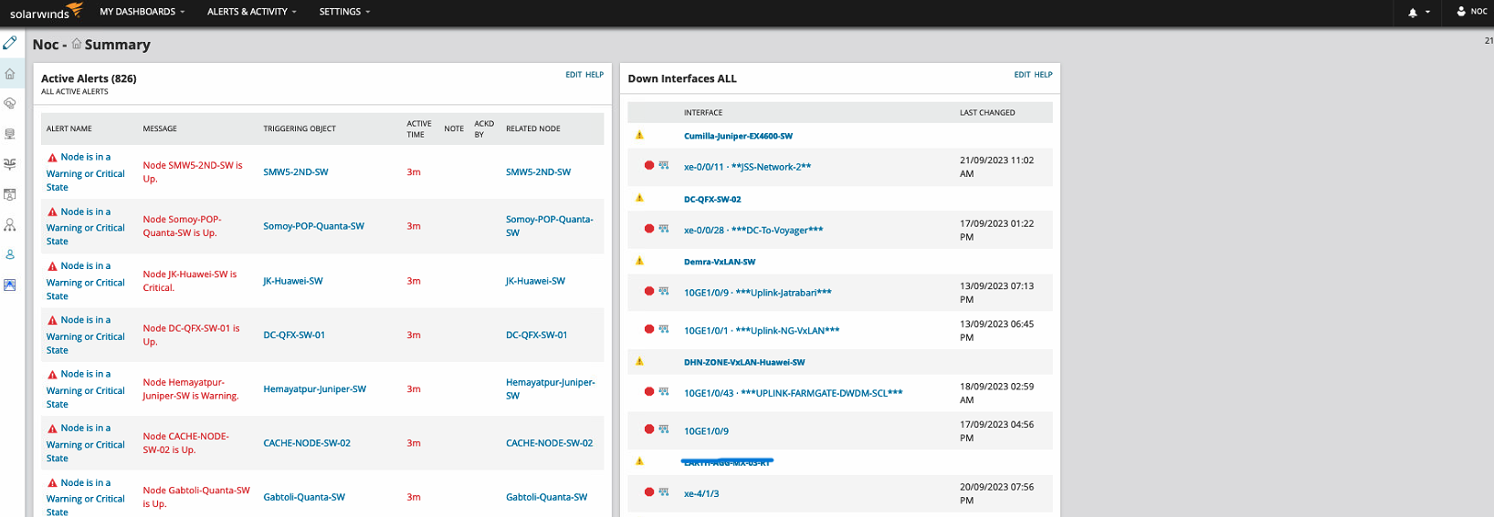Click interface icon for 10GE1/0/1 Uplink-NG-VxLAN
Screen dimensions: 1494x517
[x=664, y=329]
